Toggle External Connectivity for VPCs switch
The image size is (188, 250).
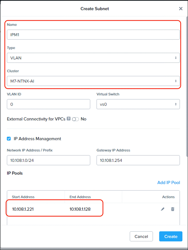(75, 119)
